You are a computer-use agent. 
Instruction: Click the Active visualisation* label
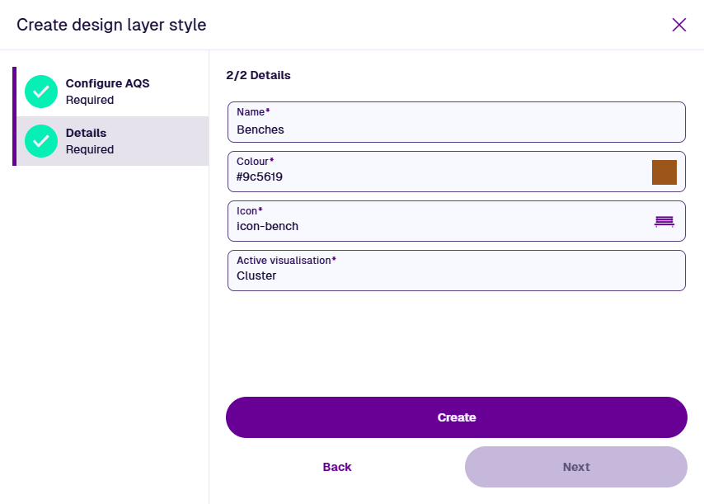click(x=286, y=261)
